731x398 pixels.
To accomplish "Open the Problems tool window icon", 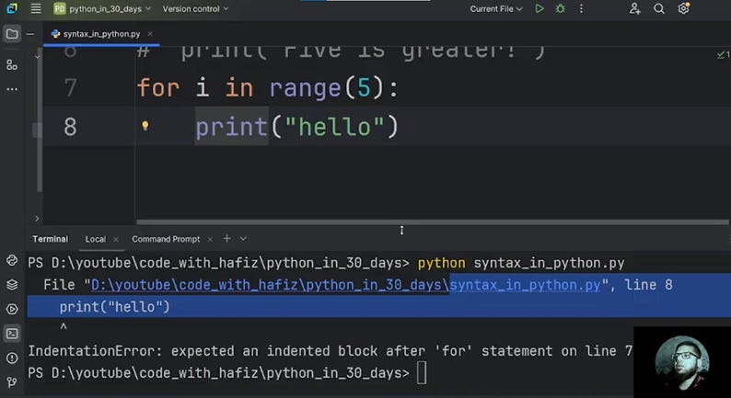I will click(12, 358).
